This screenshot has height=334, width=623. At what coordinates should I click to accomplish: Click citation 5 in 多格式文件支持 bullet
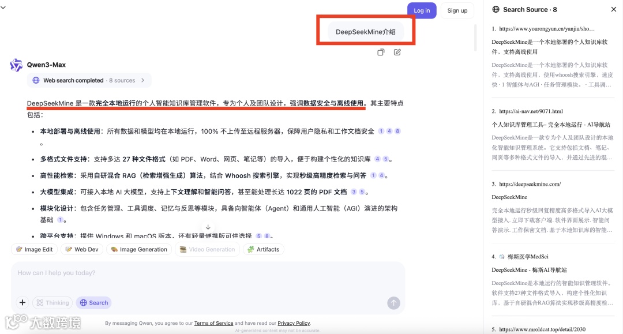coord(385,159)
